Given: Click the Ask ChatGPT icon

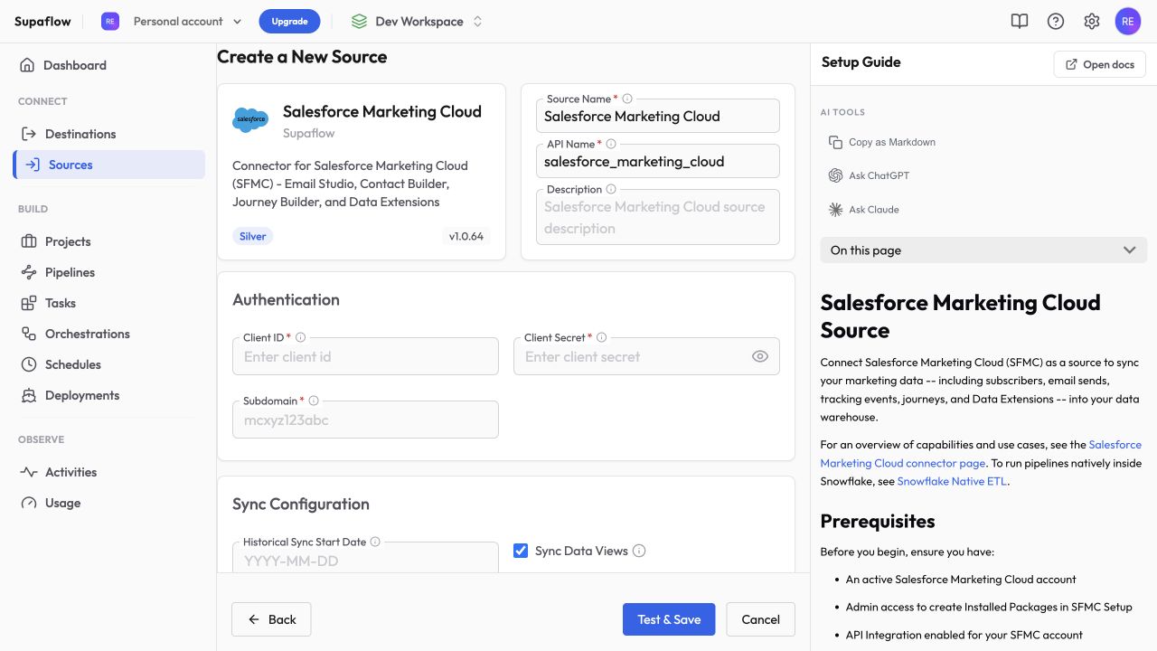Looking at the screenshot, I should [835, 175].
